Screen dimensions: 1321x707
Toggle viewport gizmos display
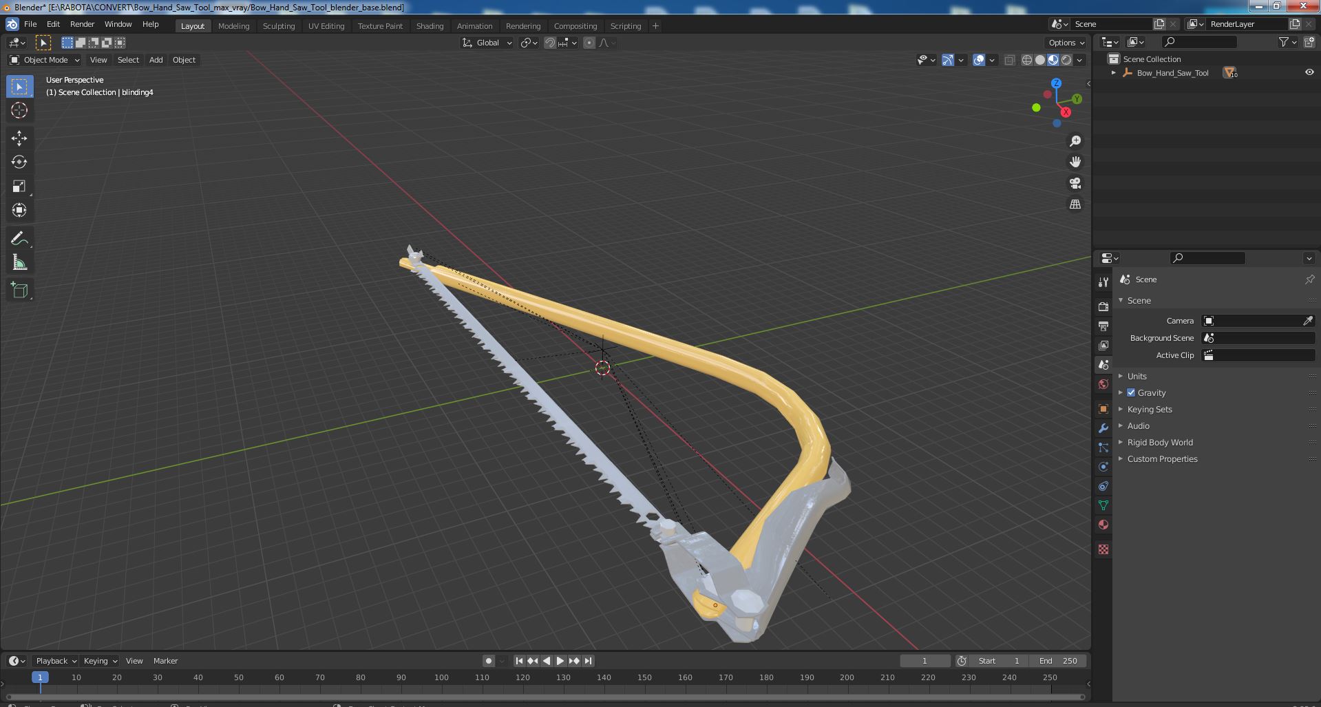click(x=948, y=60)
